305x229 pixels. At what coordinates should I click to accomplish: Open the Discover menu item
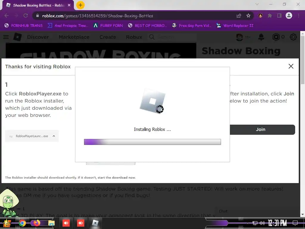point(38,37)
